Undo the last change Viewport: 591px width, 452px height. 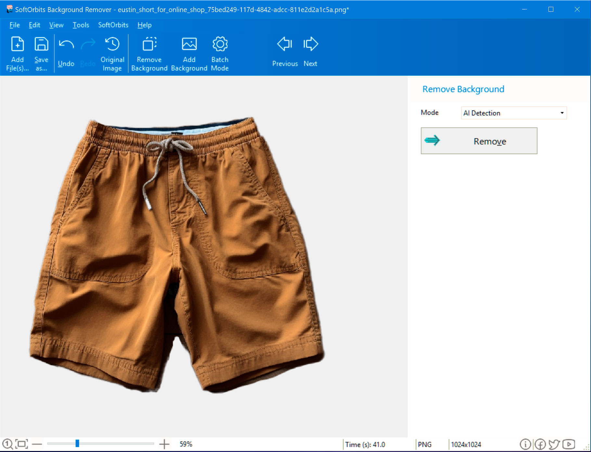(66, 51)
